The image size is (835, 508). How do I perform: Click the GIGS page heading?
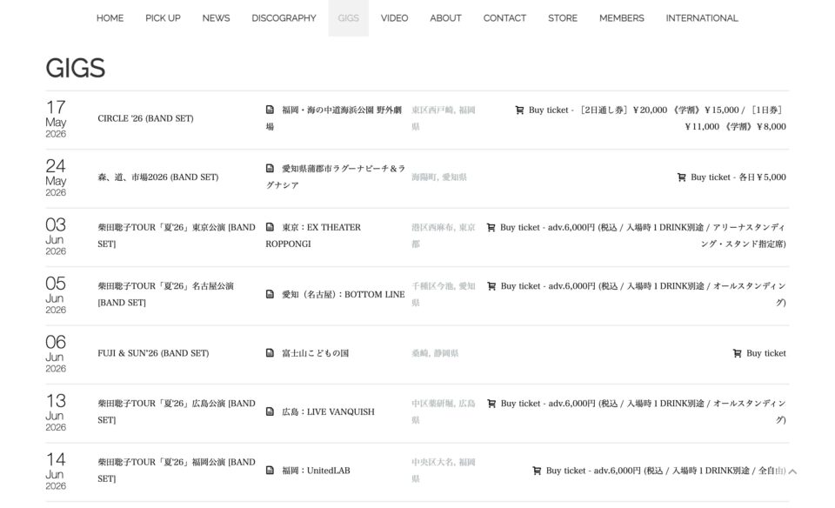click(75, 68)
